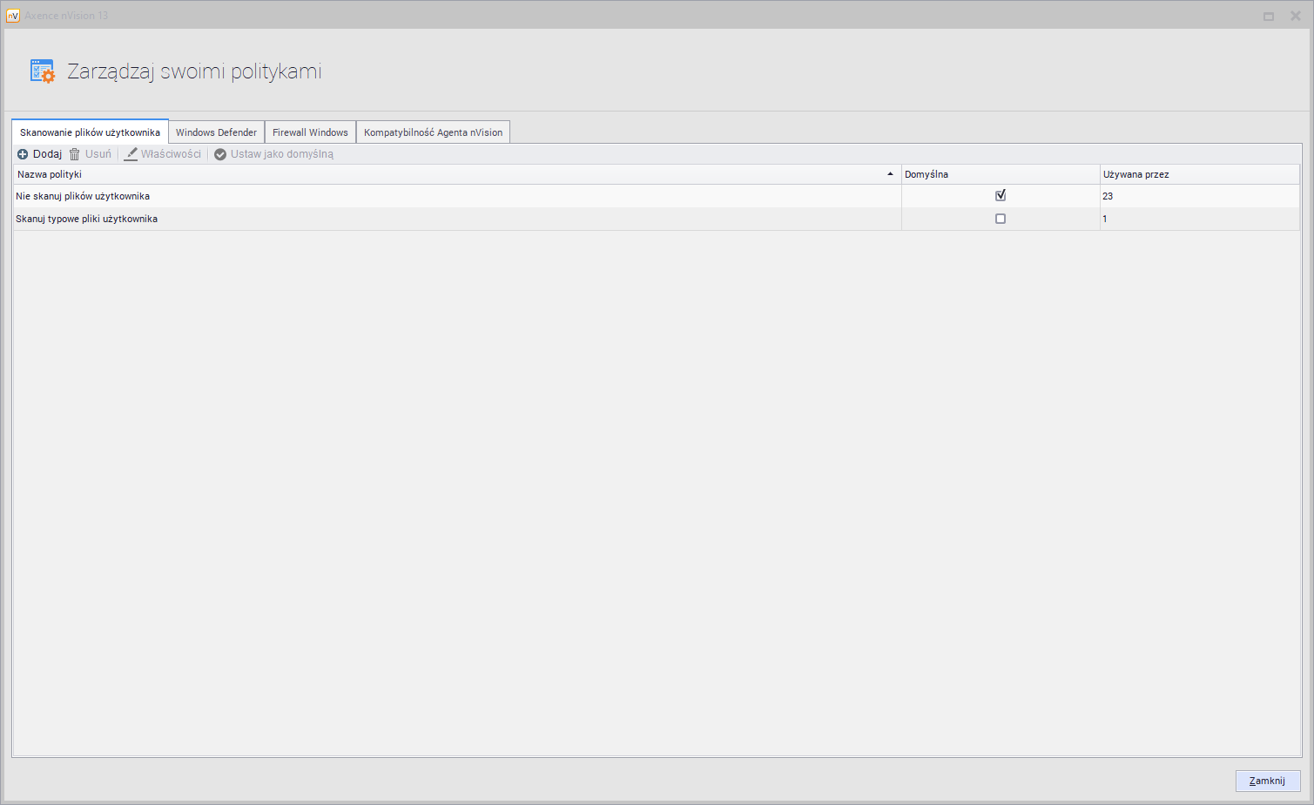The image size is (1314, 805).
Task: Click the policy management header icon
Action: click(42, 71)
